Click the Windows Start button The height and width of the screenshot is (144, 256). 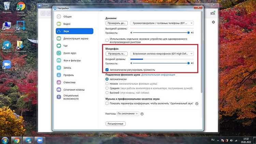coord(5,140)
